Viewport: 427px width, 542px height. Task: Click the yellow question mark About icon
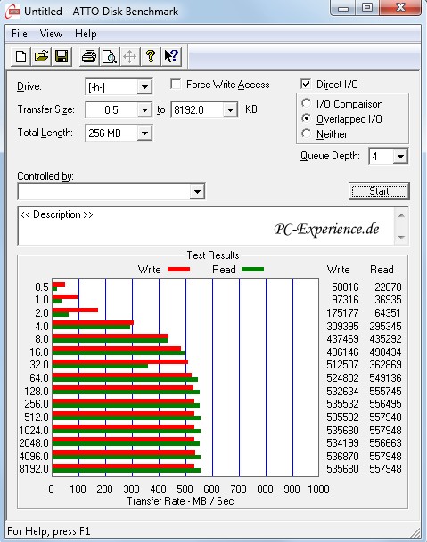pyautogui.click(x=151, y=56)
